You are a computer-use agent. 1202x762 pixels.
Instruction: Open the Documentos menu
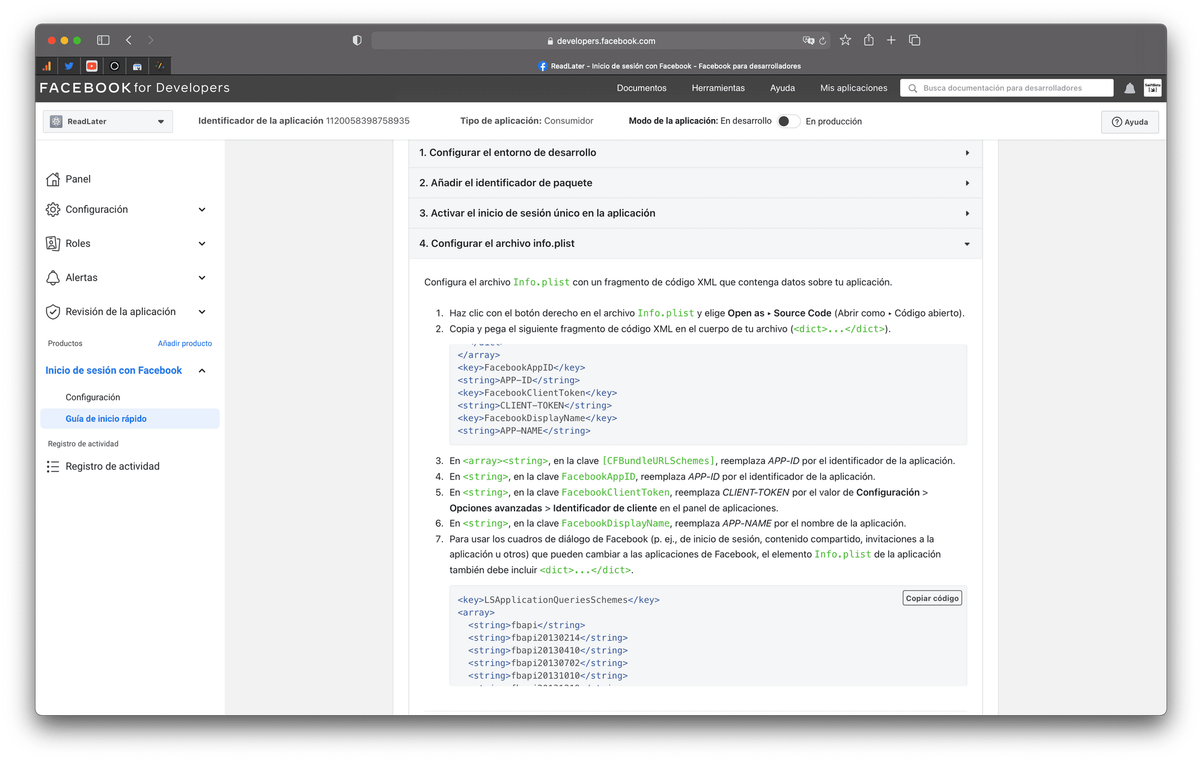click(641, 88)
